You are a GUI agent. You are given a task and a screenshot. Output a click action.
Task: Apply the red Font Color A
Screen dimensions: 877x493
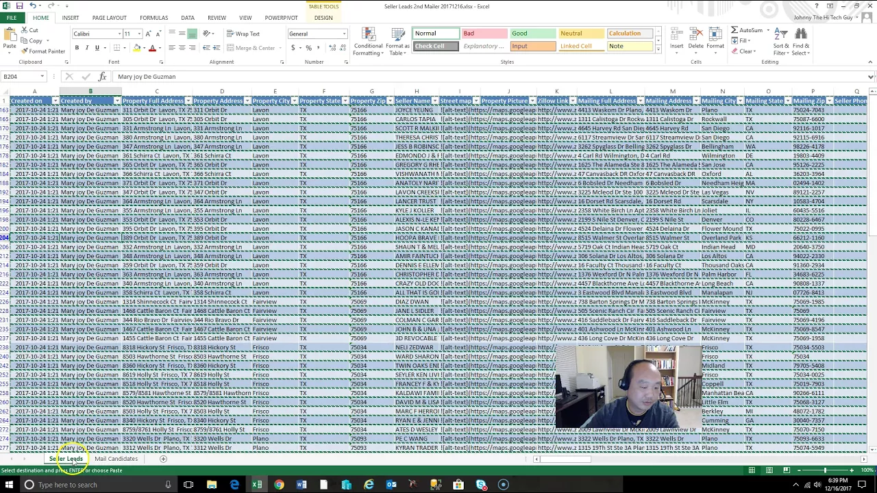pyautogui.click(x=152, y=48)
